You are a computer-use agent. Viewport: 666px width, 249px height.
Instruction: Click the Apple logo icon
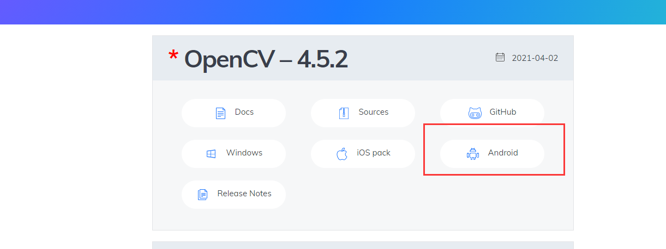click(342, 154)
